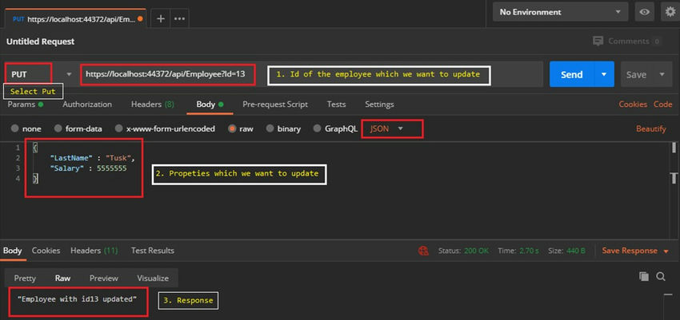Viewport: 680px width, 320px height.
Task: Switch to the Params tab
Action: click(25, 105)
